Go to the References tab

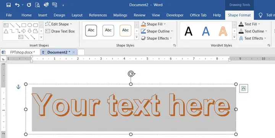(x=98, y=15)
